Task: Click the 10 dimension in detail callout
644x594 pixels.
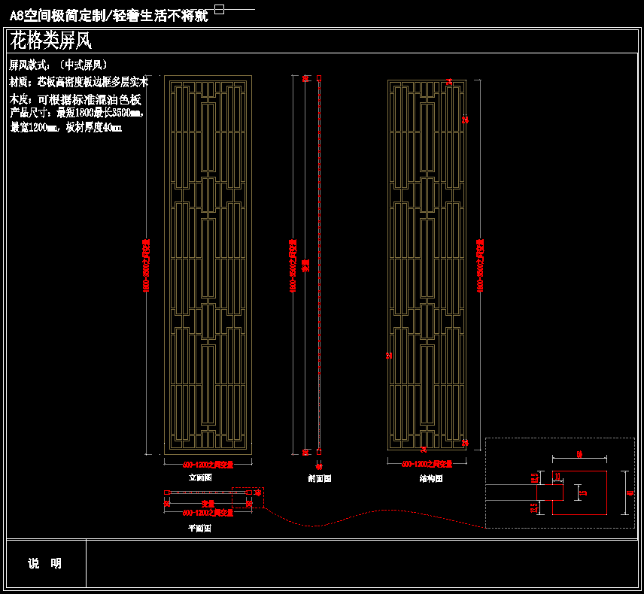Action: click(x=557, y=476)
